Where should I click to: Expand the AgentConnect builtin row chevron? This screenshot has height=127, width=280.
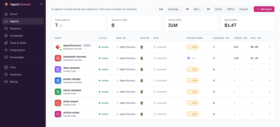coord(270,47)
